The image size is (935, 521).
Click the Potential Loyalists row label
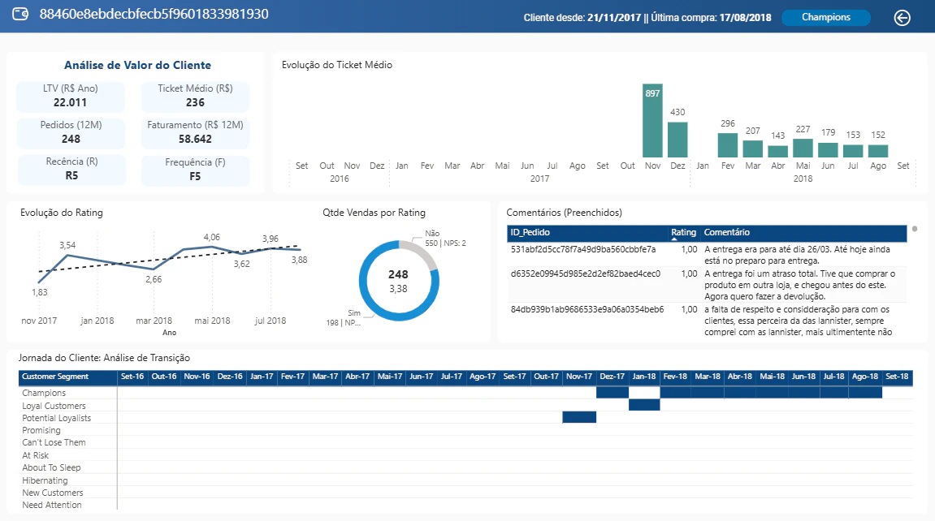pos(57,418)
